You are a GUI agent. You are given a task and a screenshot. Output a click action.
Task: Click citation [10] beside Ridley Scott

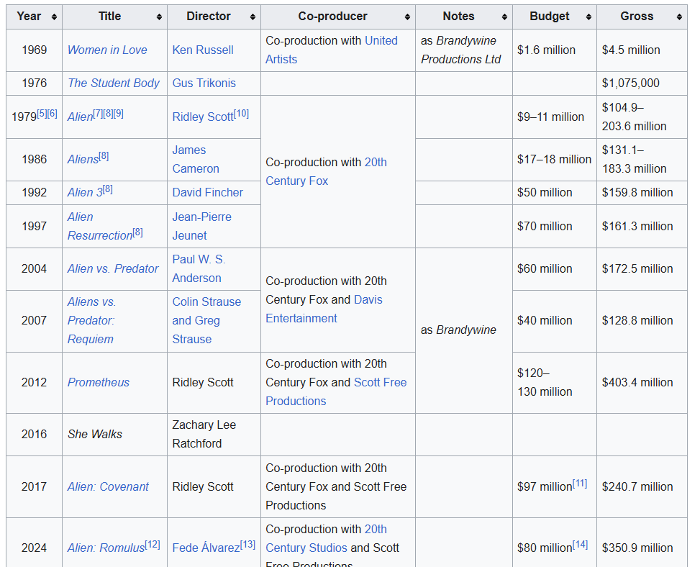[x=241, y=114]
